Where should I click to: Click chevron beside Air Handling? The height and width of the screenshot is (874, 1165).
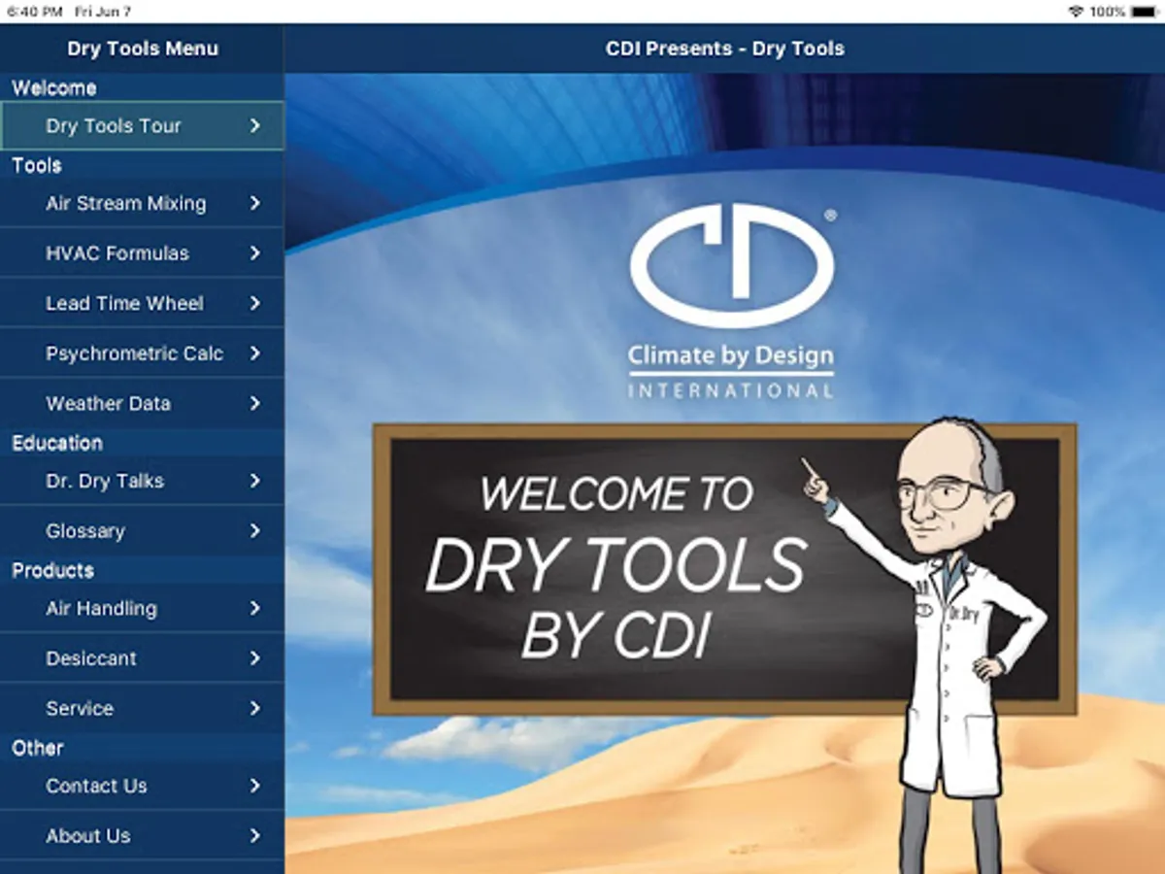[x=254, y=609]
